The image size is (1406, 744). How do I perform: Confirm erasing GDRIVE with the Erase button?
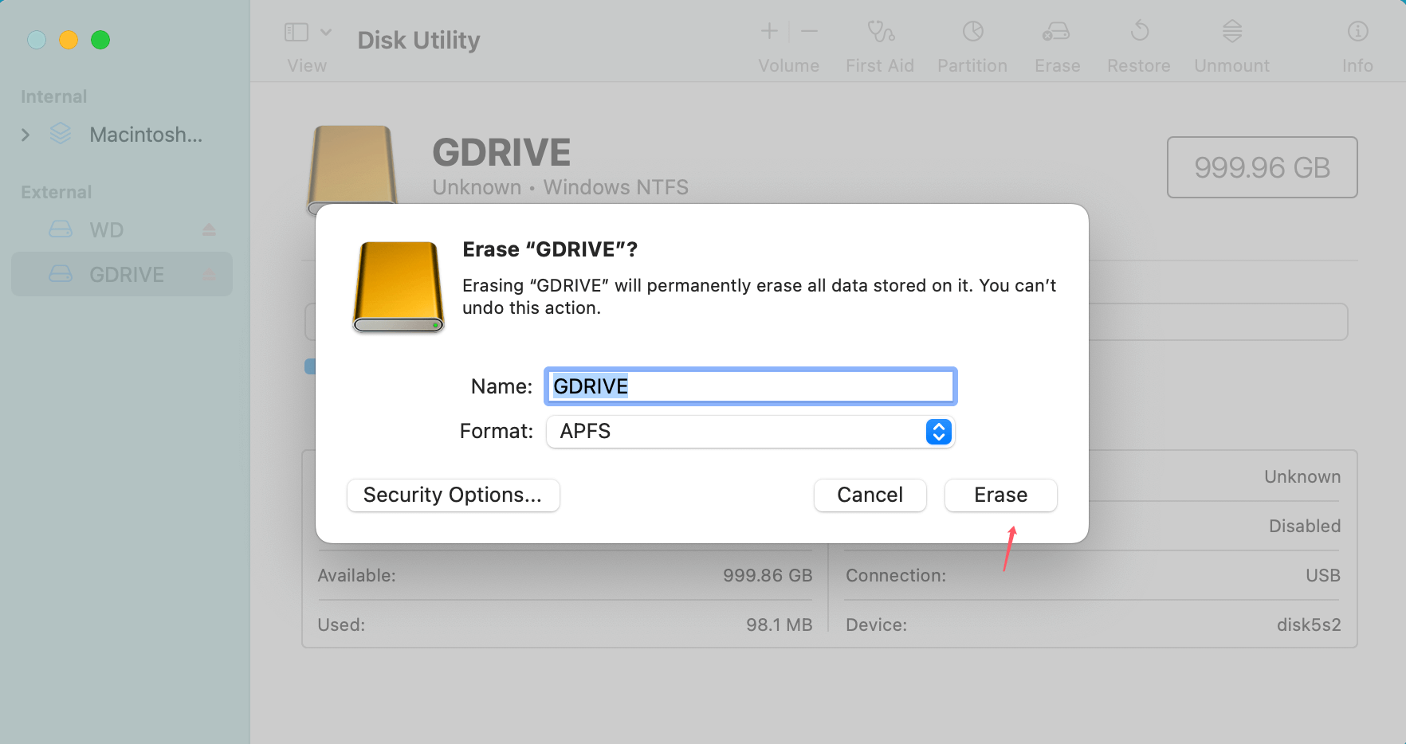1000,495
